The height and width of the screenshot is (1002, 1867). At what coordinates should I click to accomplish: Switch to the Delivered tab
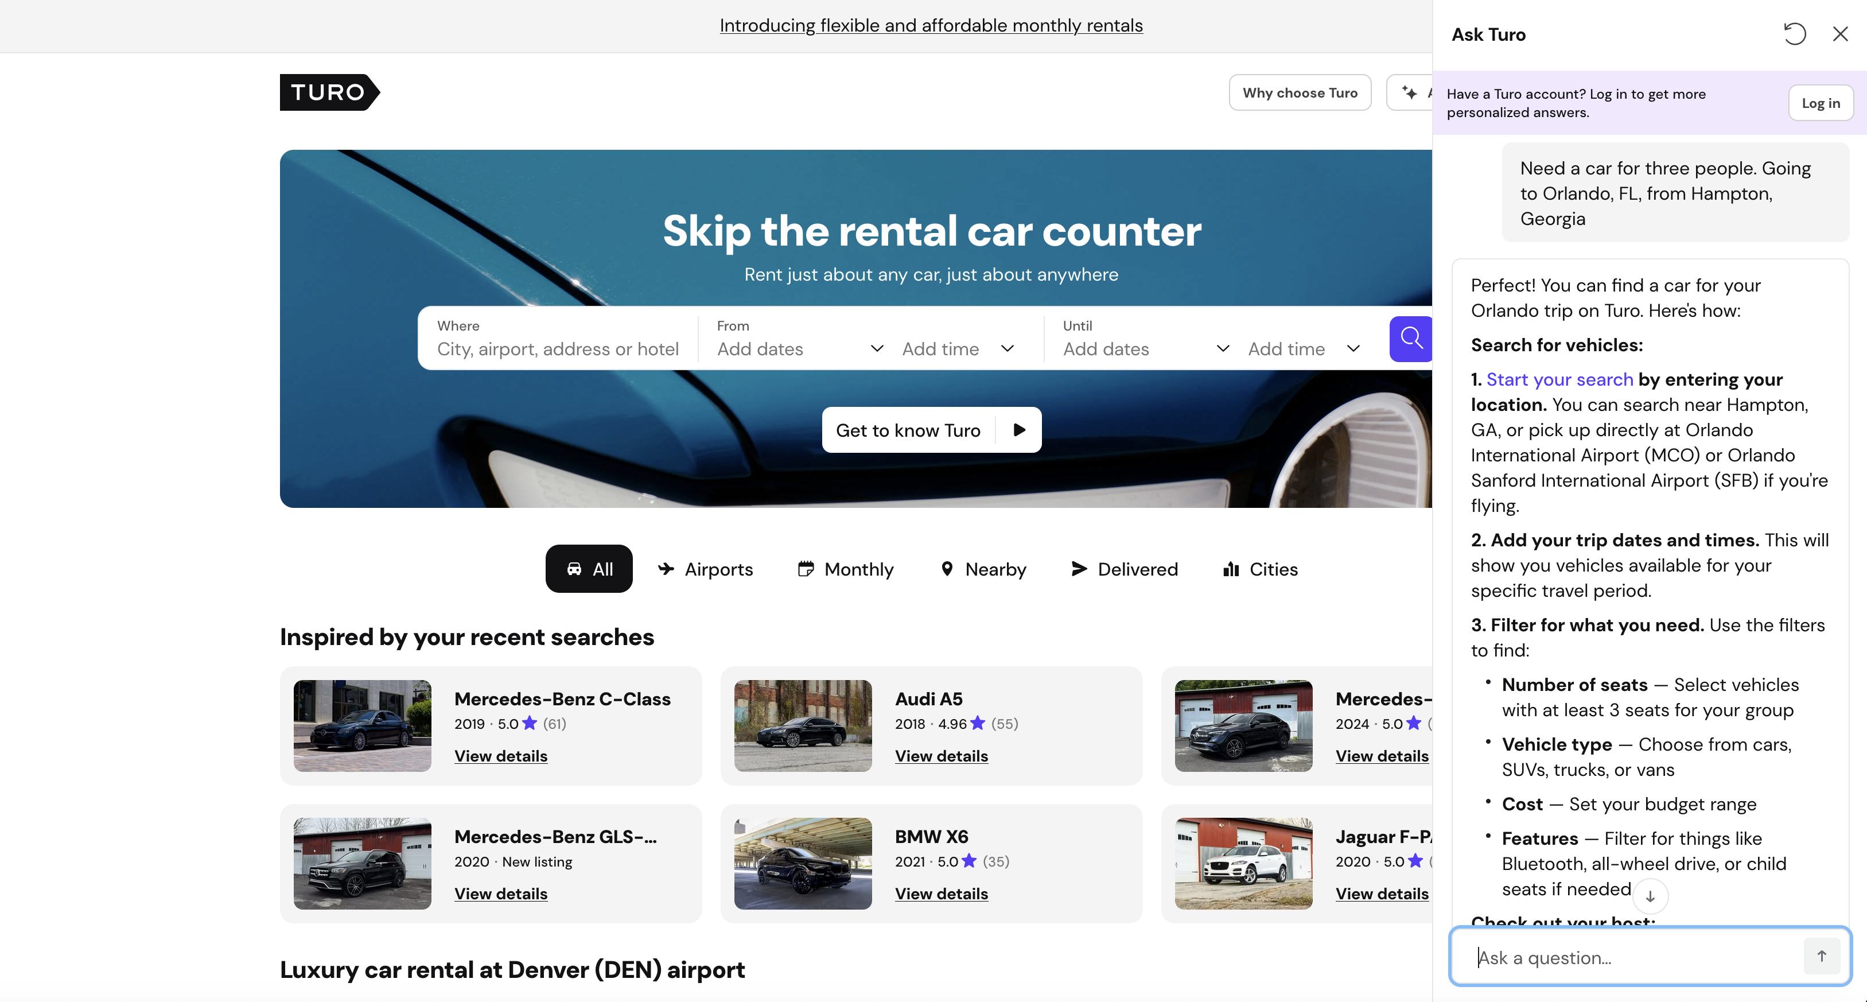(1124, 569)
